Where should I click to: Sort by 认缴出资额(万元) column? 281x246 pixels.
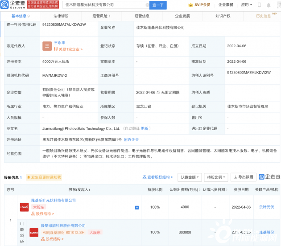tap(185, 189)
